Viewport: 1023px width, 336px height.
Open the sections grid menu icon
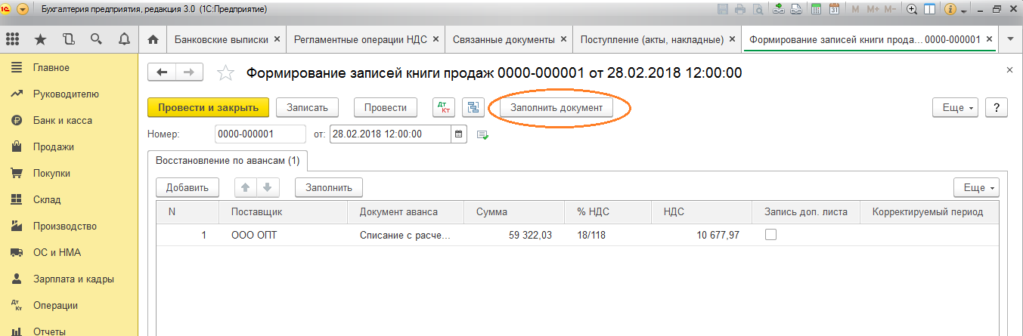[x=14, y=39]
